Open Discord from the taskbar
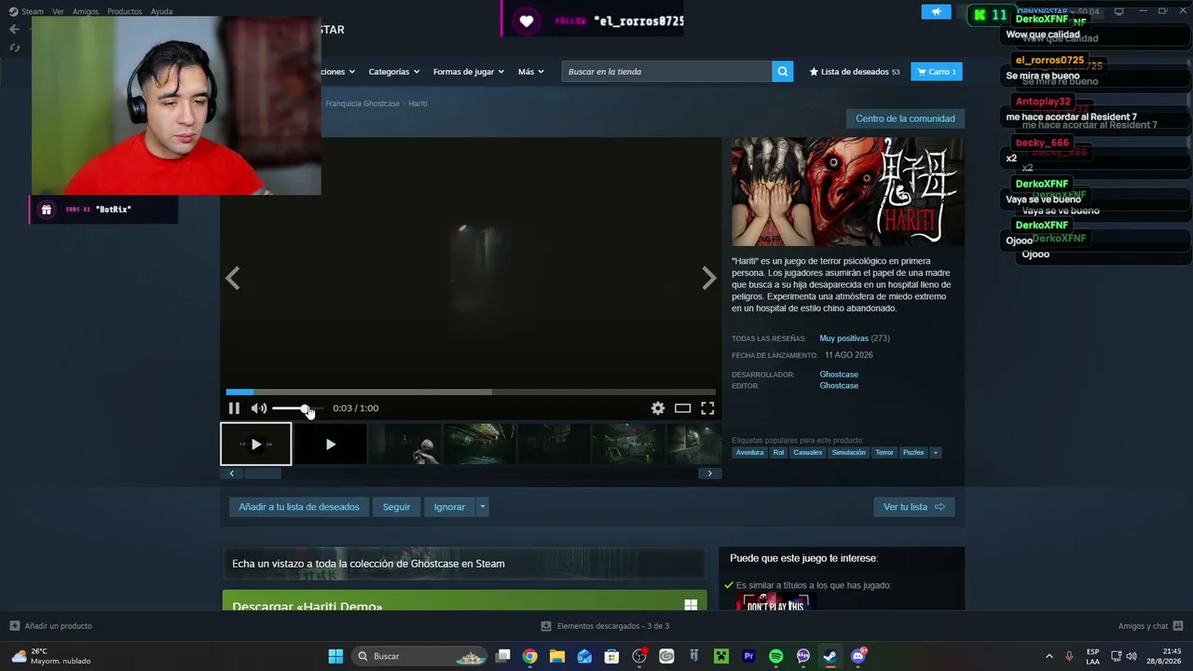1193x671 pixels. [x=858, y=656]
